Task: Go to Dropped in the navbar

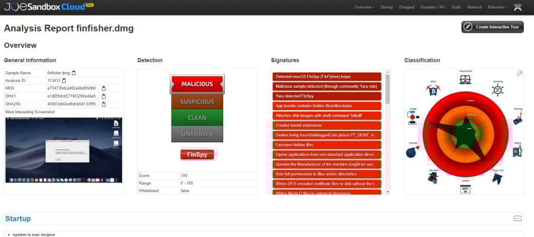Action: coord(406,7)
